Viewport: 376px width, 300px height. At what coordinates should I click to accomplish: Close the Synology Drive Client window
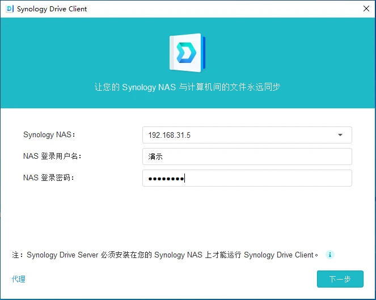(366, 9)
